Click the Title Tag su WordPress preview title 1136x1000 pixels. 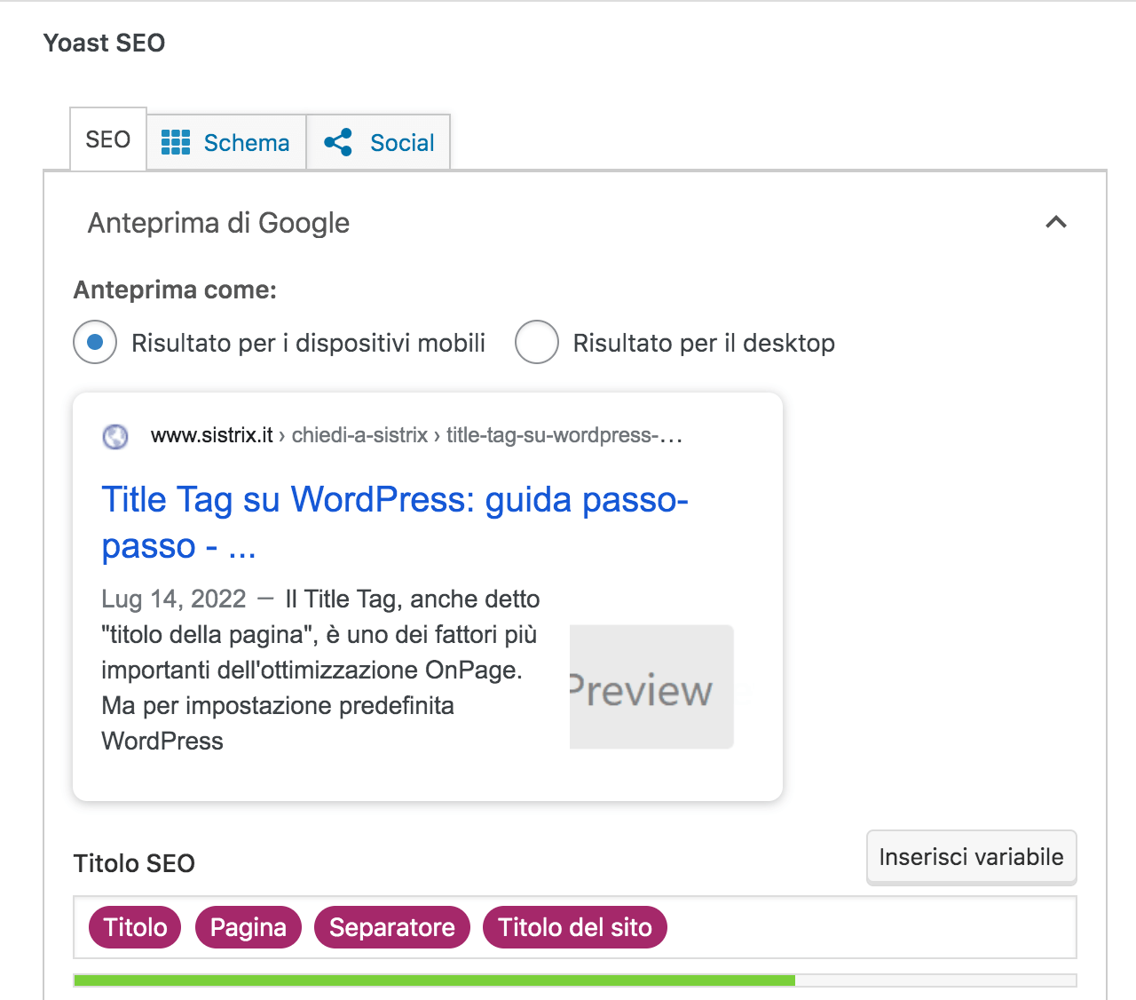coord(395,522)
